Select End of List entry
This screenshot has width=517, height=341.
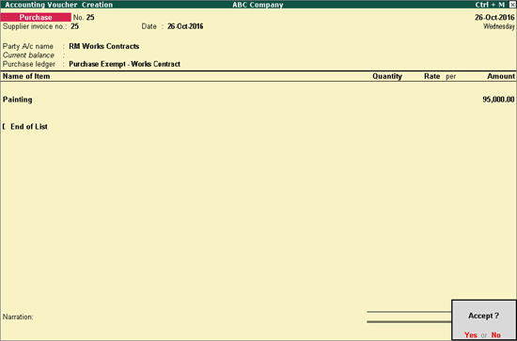(29, 127)
